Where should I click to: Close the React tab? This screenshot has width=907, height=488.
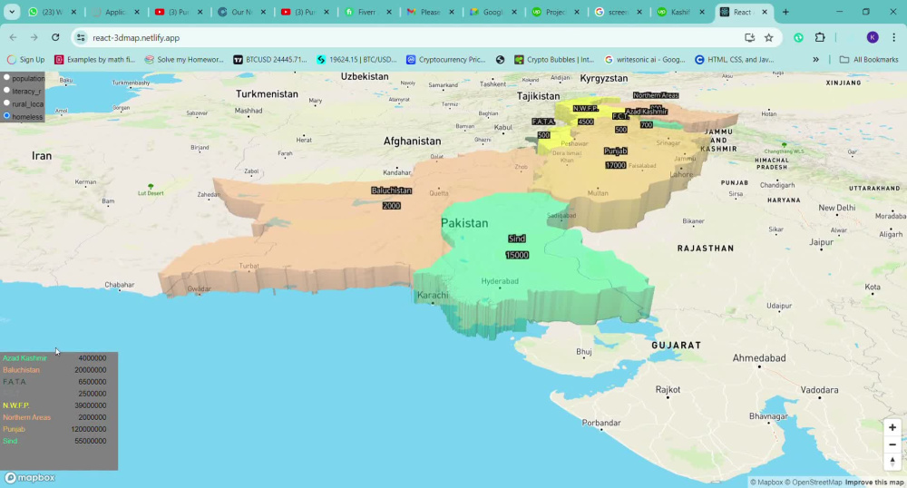point(764,12)
